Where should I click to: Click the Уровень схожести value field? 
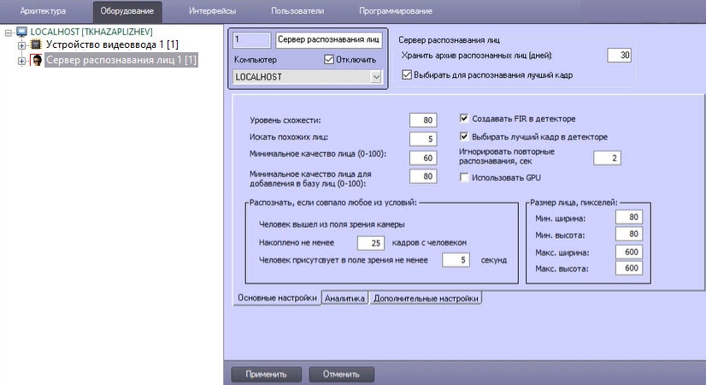pyautogui.click(x=422, y=120)
